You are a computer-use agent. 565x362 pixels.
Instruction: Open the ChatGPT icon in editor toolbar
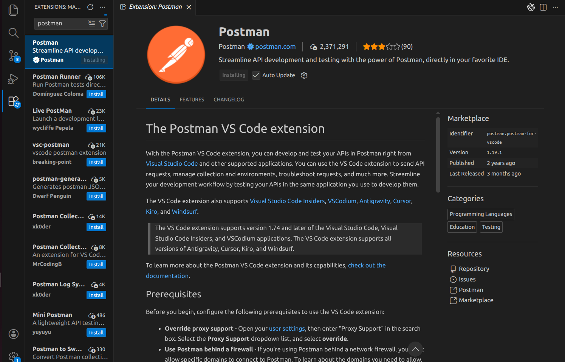click(531, 7)
